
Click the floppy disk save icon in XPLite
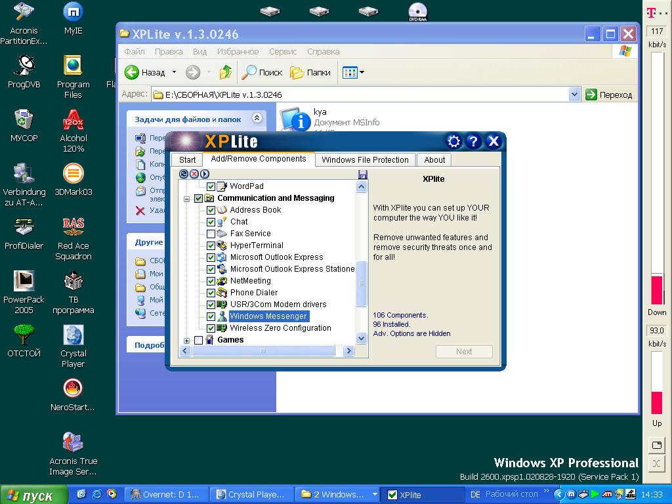(362, 174)
